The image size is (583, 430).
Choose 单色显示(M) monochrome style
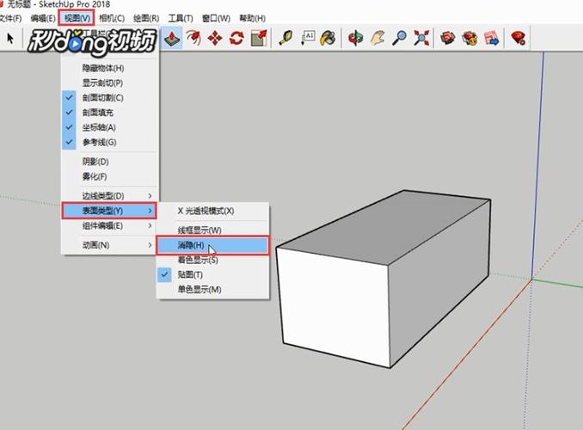tap(212, 290)
